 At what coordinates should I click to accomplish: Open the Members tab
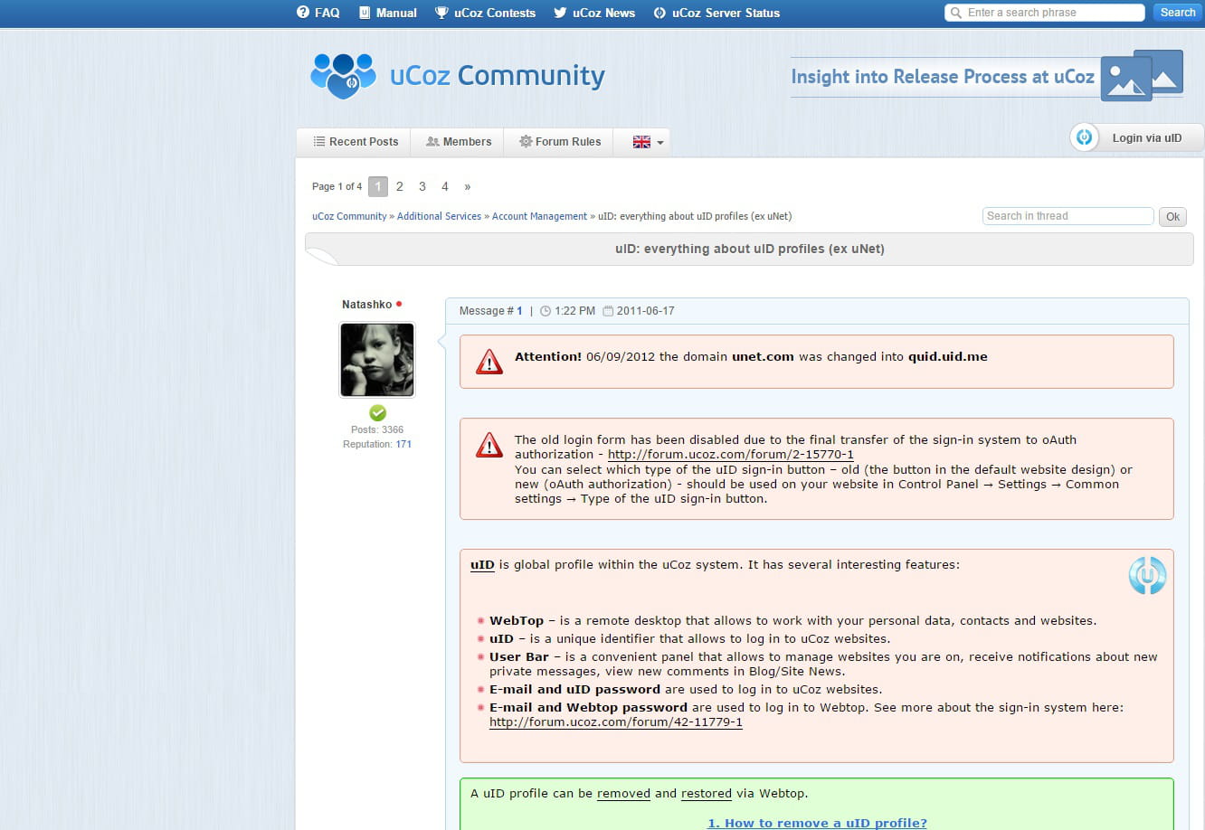(458, 142)
